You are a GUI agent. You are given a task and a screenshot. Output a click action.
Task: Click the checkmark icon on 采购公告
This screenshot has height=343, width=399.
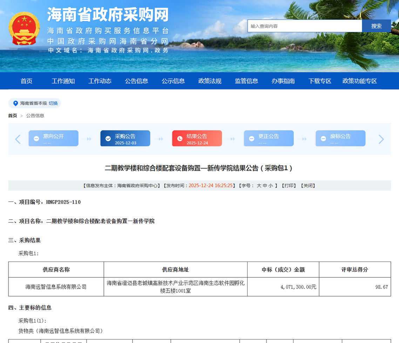click(108, 139)
